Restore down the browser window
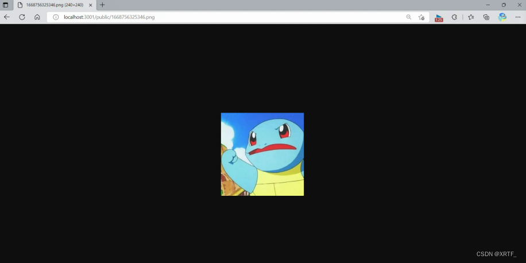This screenshot has height=263, width=526. (x=504, y=5)
